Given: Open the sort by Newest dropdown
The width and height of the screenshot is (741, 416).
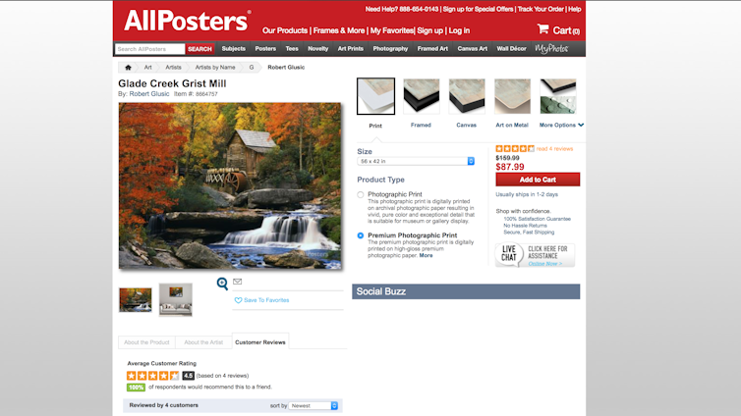Looking at the screenshot, I should pos(313,405).
